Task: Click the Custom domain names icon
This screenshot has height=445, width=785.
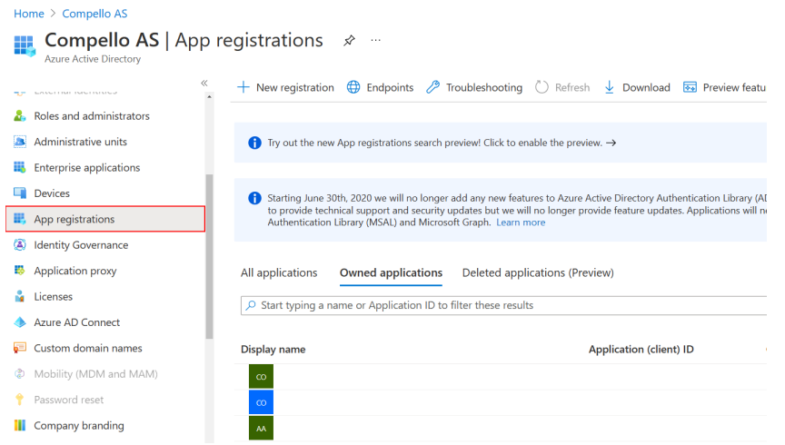Action: [x=19, y=348]
